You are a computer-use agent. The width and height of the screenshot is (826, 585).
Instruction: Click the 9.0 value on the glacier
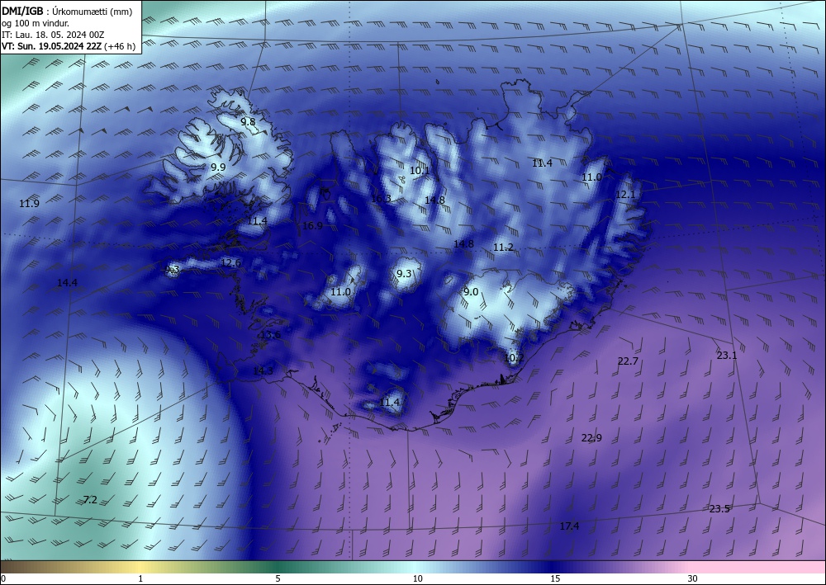tap(471, 292)
